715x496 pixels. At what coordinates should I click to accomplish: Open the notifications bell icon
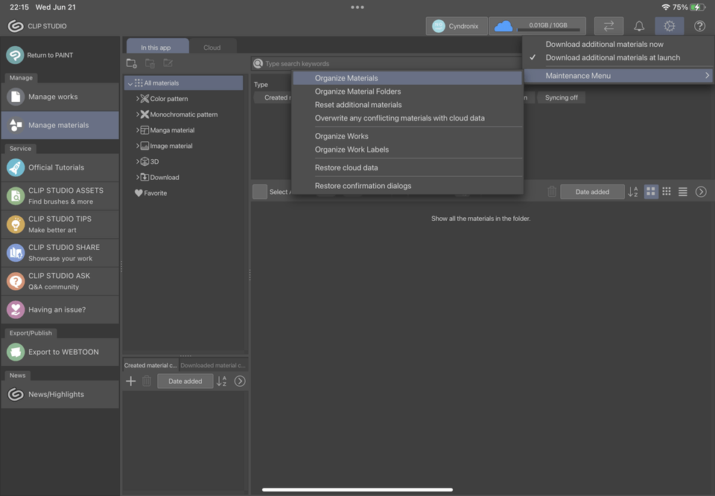pos(639,26)
